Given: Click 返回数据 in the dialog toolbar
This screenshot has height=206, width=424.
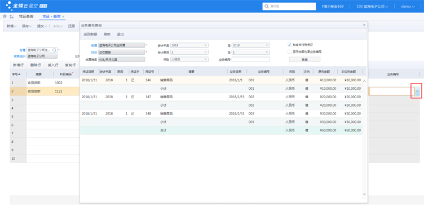Looking at the screenshot, I should pyautogui.click(x=90, y=34).
